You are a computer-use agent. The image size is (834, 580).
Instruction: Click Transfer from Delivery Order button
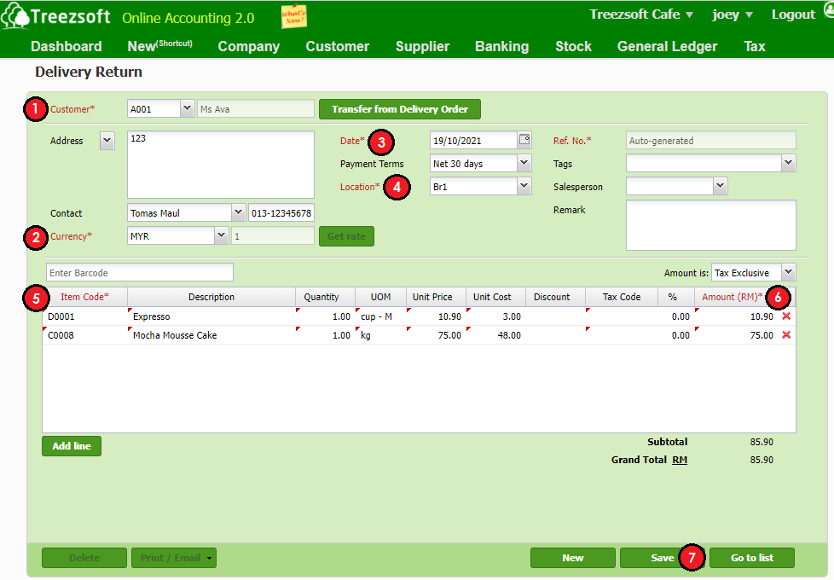[x=399, y=109]
